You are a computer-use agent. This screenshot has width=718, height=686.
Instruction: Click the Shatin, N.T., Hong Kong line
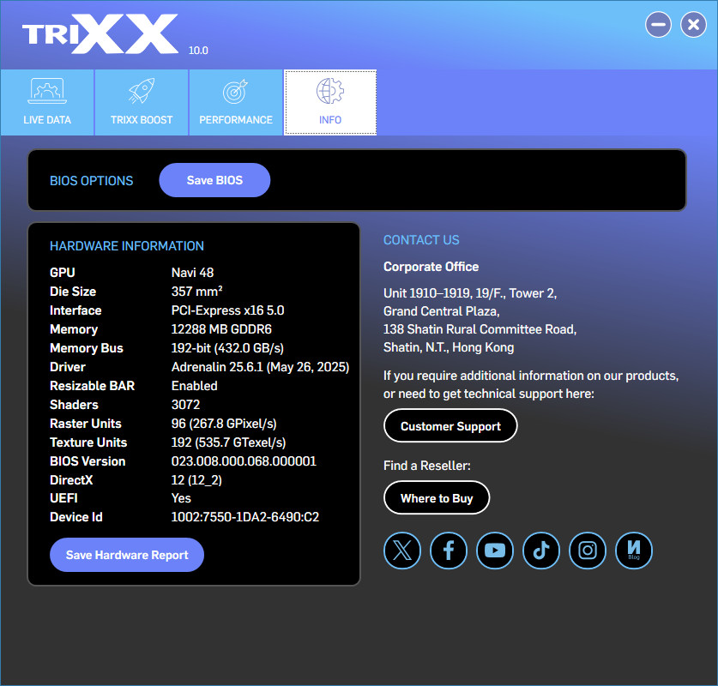[x=449, y=347]
